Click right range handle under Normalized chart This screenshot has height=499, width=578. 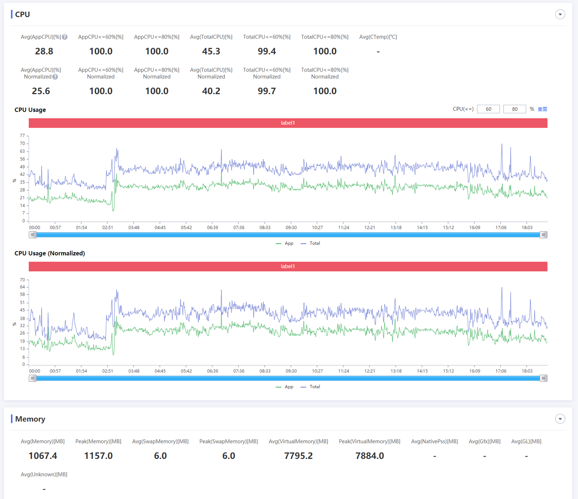point(543,378)
